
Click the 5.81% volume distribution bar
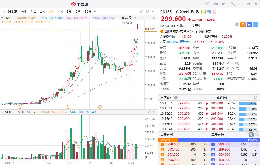click(248, 109)
